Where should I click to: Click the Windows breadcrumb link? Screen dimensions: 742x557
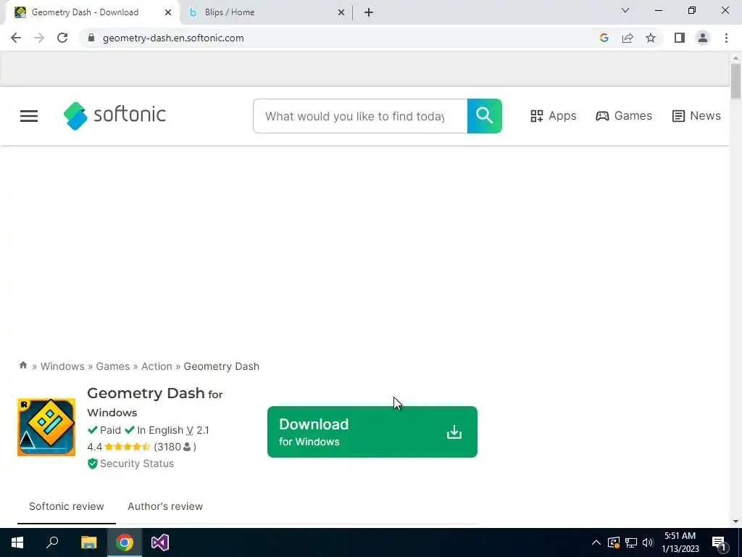pos(62,366)
